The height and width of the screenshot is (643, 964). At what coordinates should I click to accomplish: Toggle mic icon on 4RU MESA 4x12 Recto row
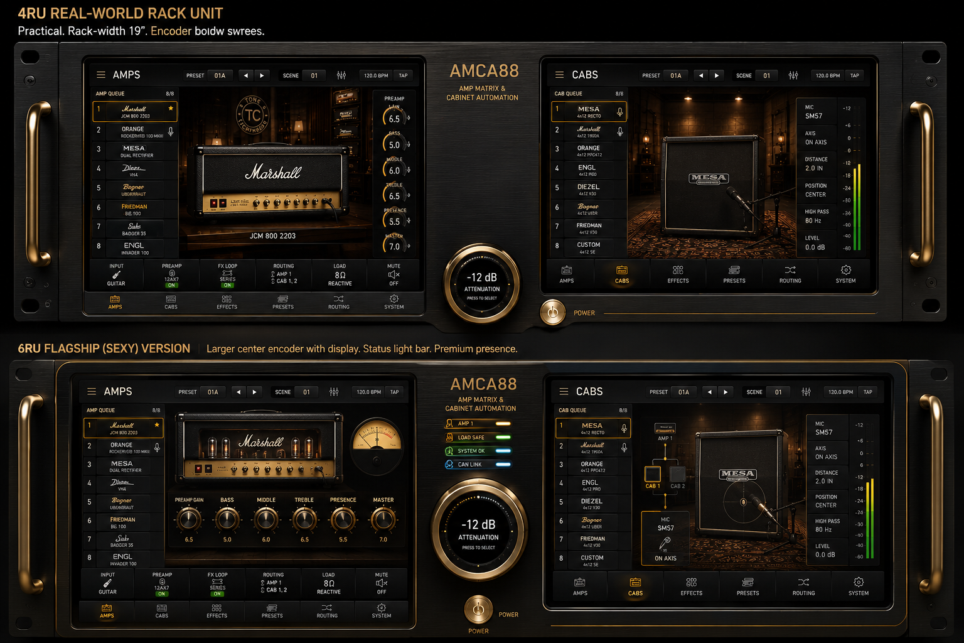[619, 112]
